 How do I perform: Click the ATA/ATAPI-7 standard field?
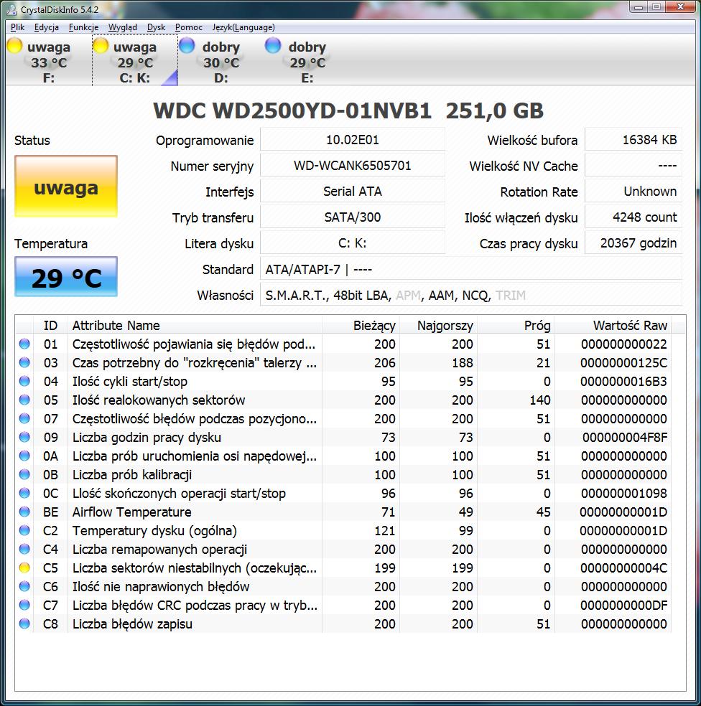click(471, 269)
